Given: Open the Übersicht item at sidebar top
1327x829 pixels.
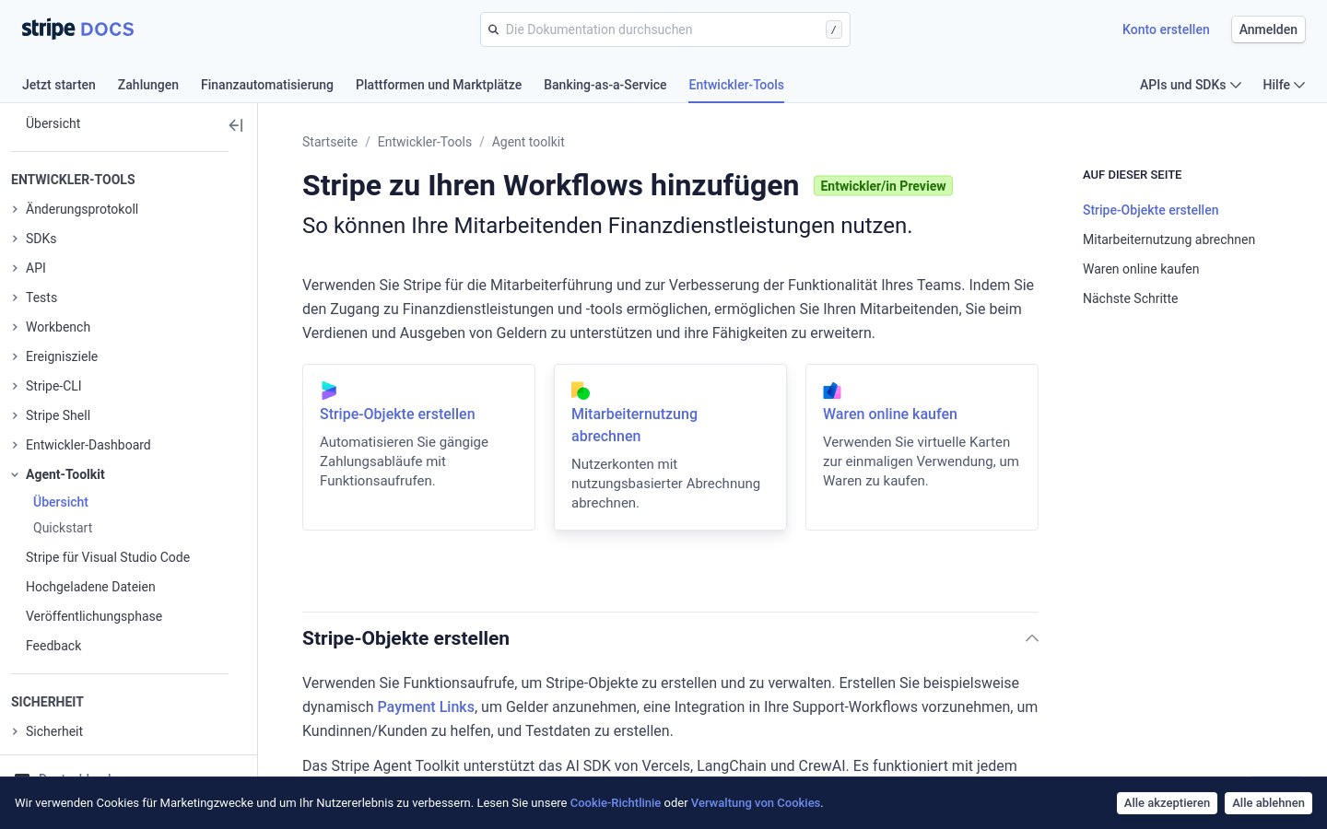Looking at the screenshot, I should (x=53, y=123).
